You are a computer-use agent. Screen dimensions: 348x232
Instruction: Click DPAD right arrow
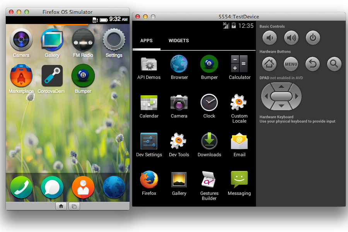297,96
